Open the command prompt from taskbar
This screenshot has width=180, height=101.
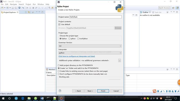click(x=48, y=98)
